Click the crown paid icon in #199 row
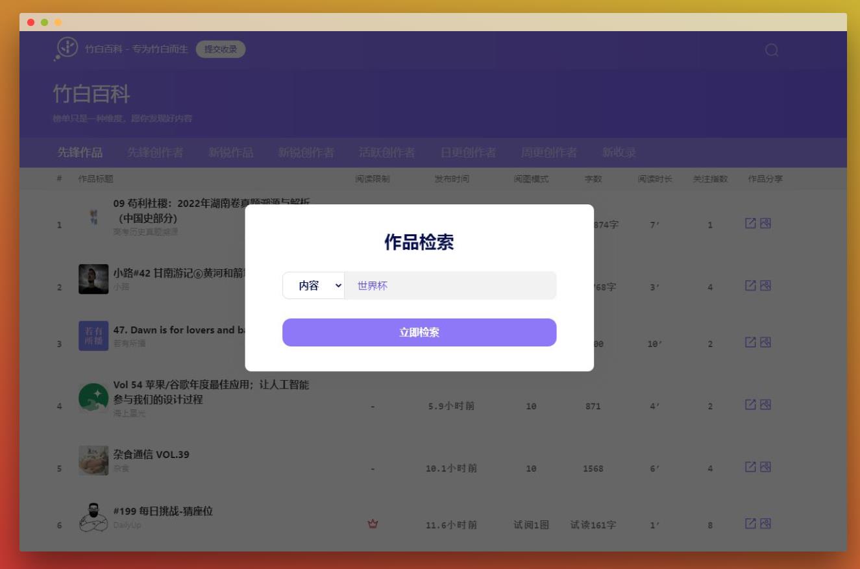The width and height of the screenshot is (860, 569). [x=373, y=524]
